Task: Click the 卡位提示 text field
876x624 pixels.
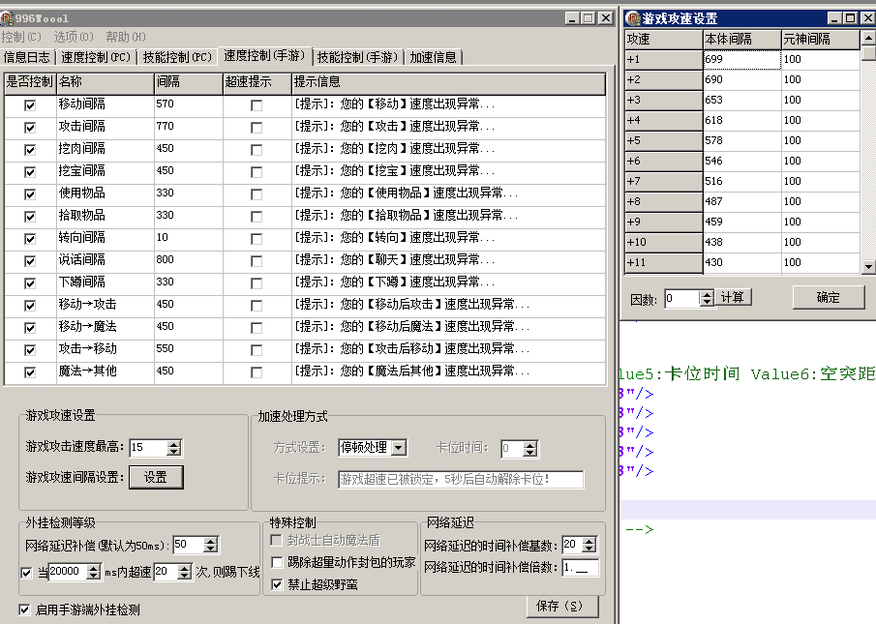Action: pyautogui.click(x=461, y=480)
